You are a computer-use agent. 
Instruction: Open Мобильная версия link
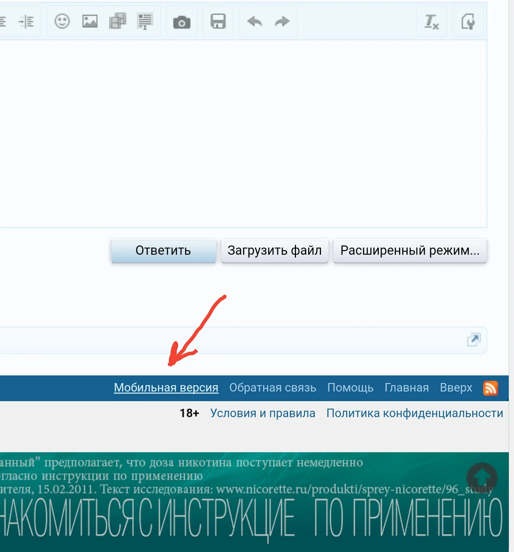click(166, 387)
